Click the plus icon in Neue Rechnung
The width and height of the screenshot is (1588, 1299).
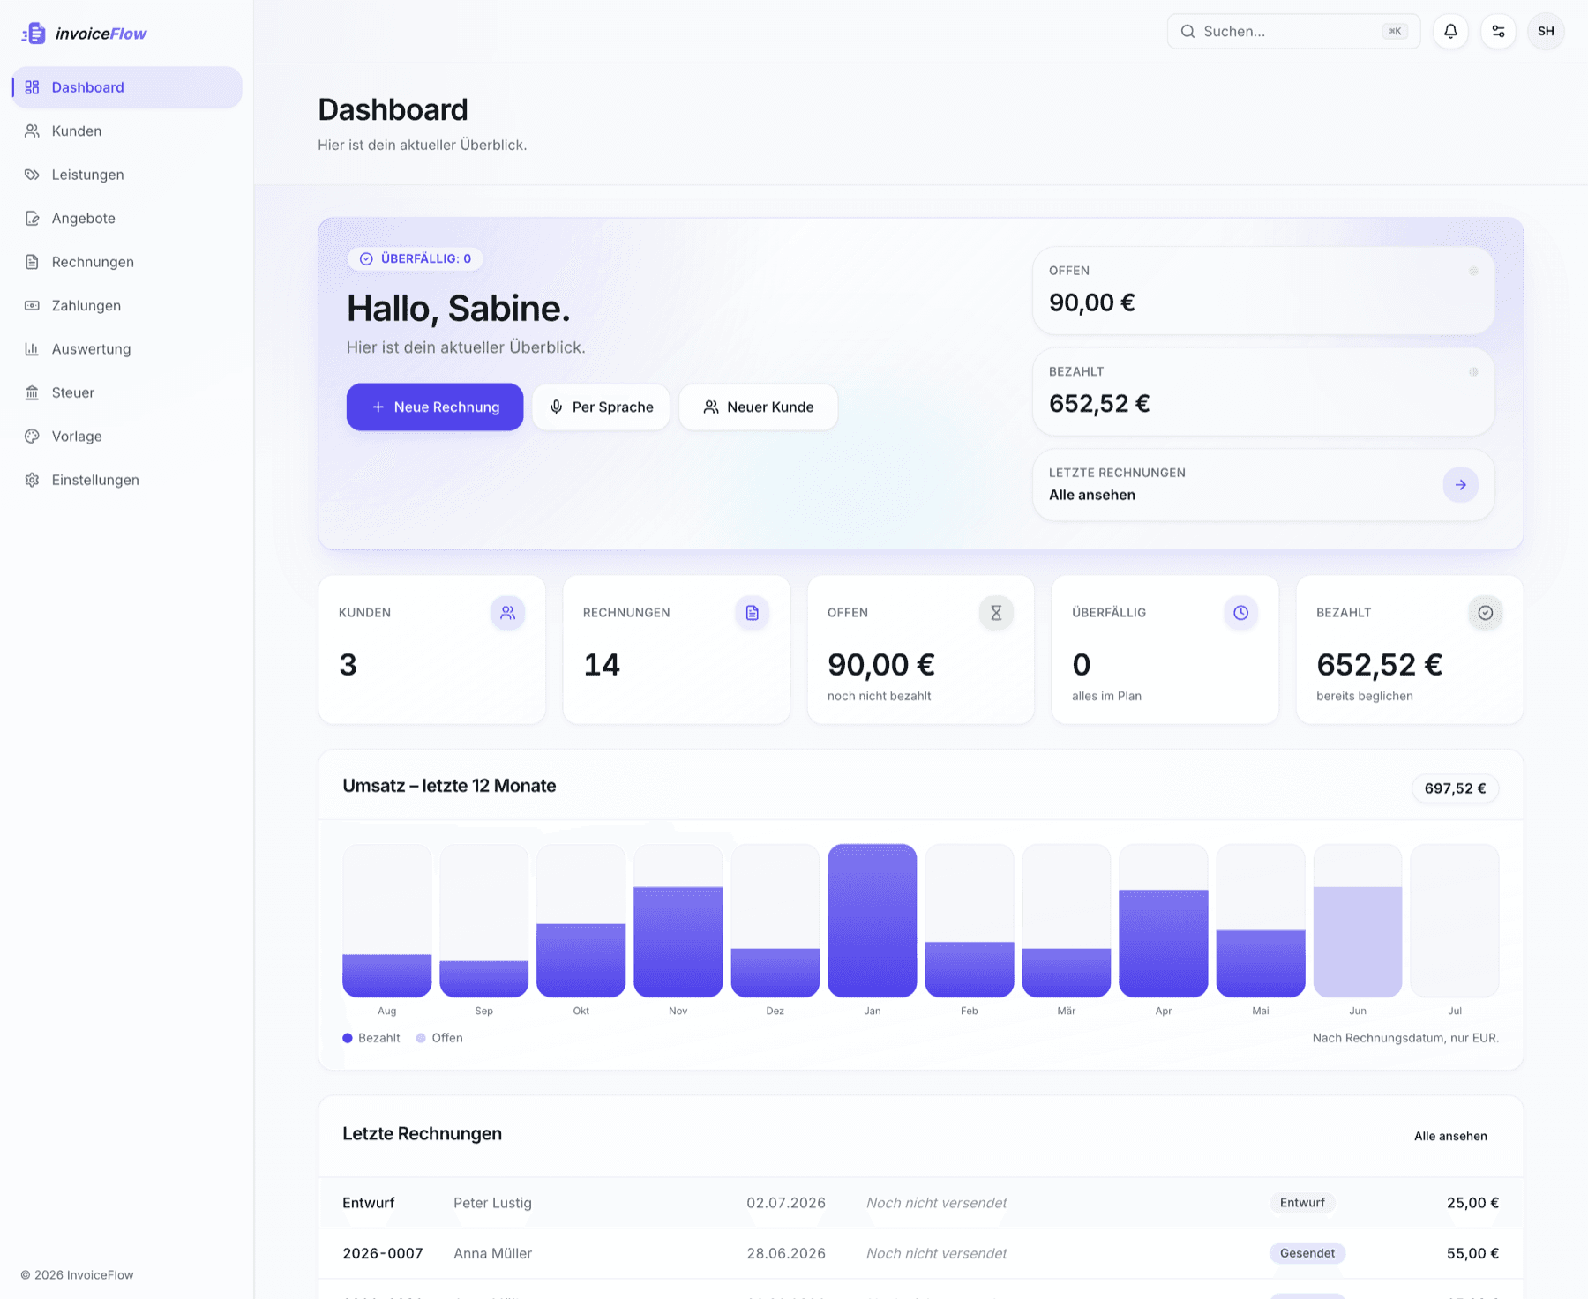click(x=378, y=407)
